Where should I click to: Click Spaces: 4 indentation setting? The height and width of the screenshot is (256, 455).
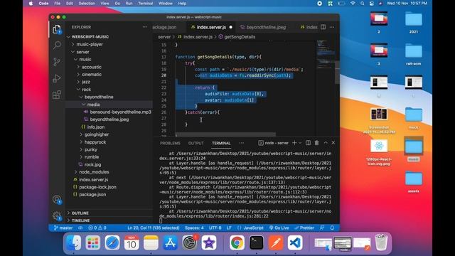point(194,228)
